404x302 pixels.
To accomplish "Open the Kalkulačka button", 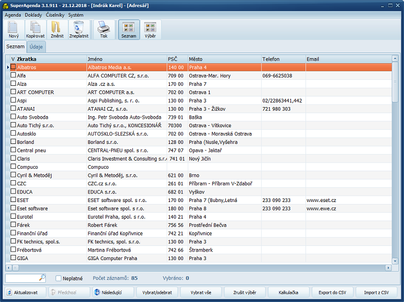I will pyautogui.click(x=288, y=292).
